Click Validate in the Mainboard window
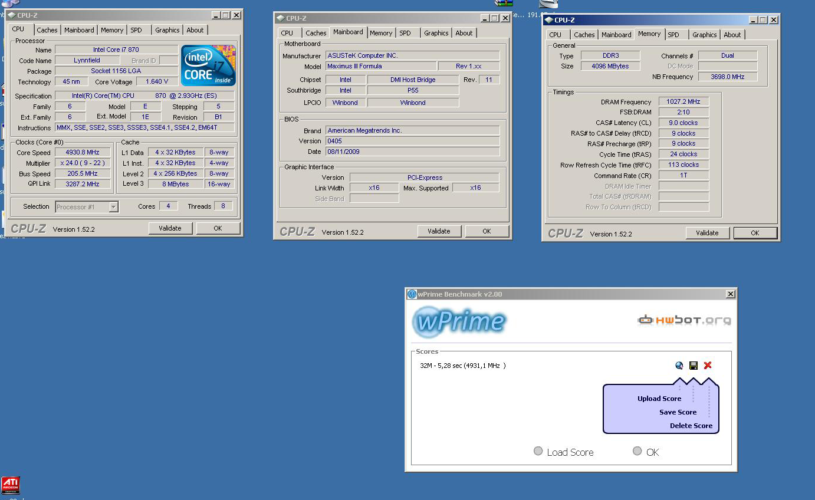The height and width of the screenshot is (500, 815). coord(439,231)
